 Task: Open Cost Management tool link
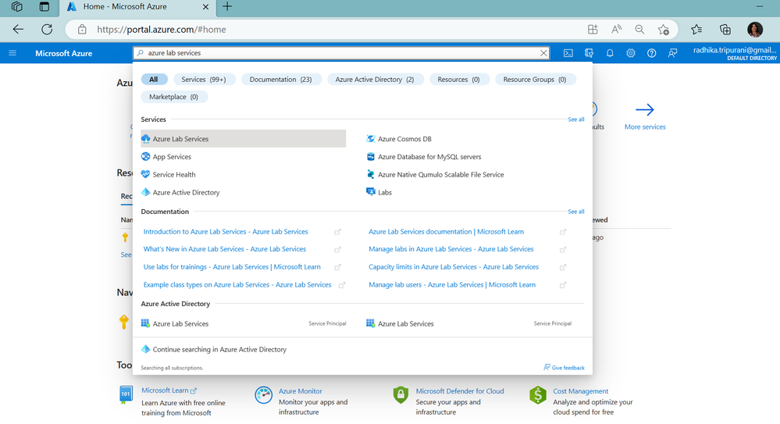(x=581, y=391)
